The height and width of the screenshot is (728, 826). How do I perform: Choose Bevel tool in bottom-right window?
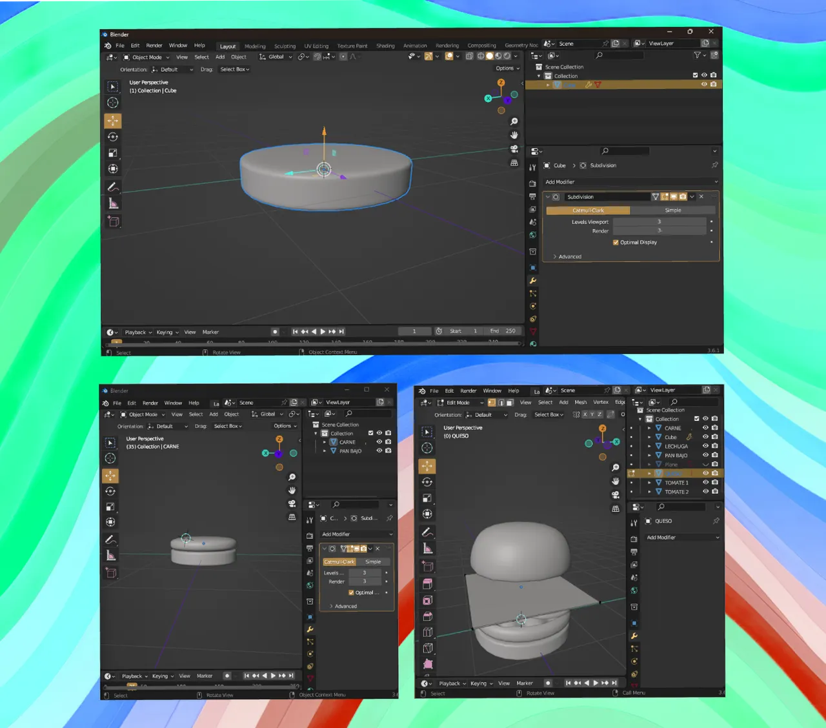427,616
